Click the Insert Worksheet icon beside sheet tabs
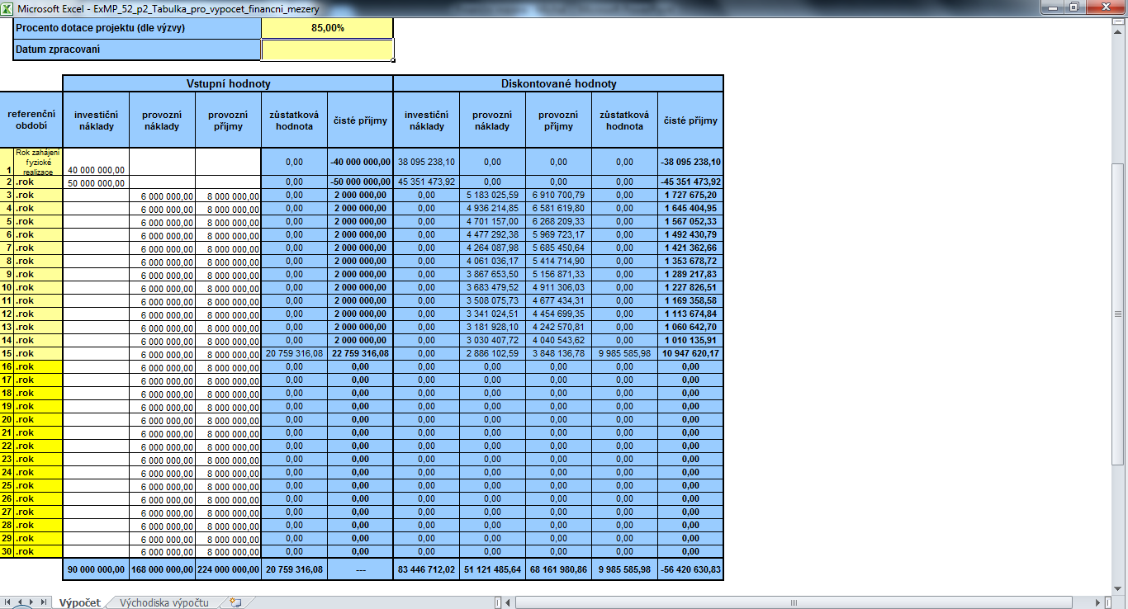This screenshot has height=609, width=1128. 235,602
